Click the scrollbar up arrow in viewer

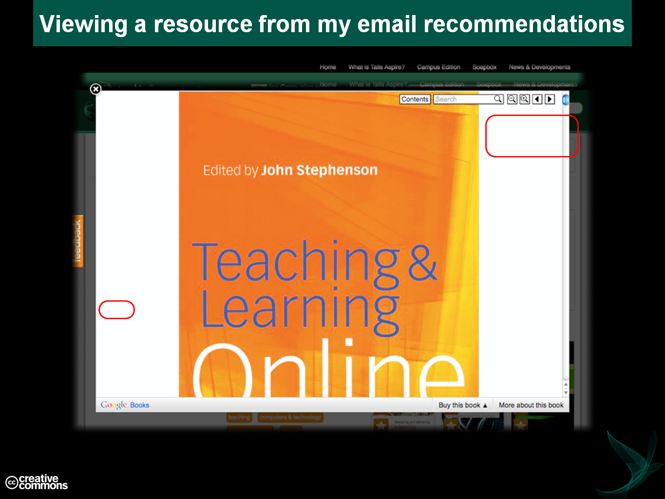click(x=566, y=384)
